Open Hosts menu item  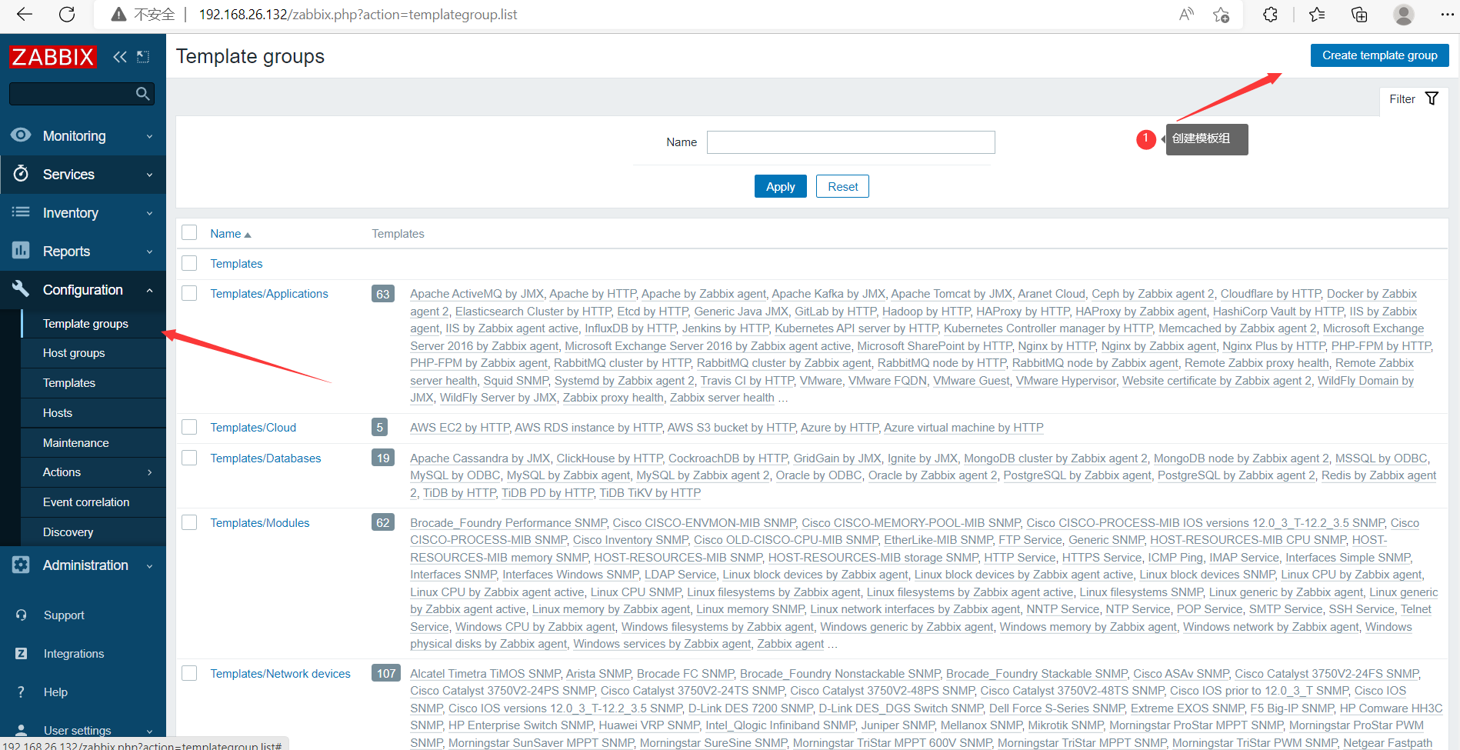point(58,413)
